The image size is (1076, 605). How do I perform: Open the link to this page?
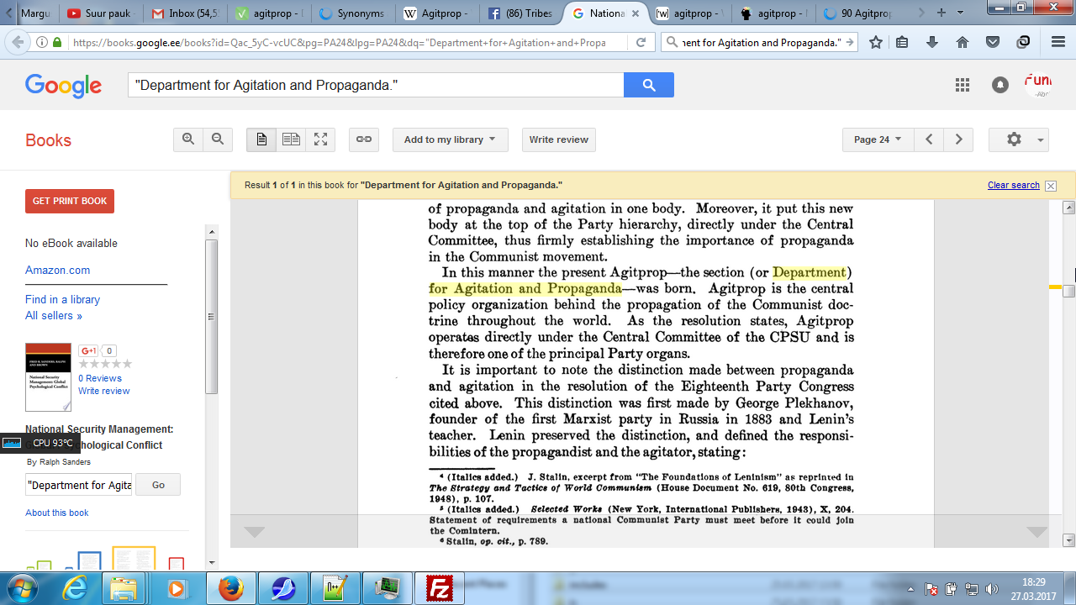coord(364,139)
